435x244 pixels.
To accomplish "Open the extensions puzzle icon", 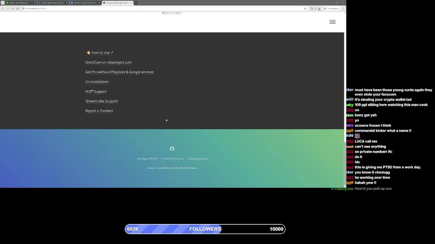I will click(312, 8).
